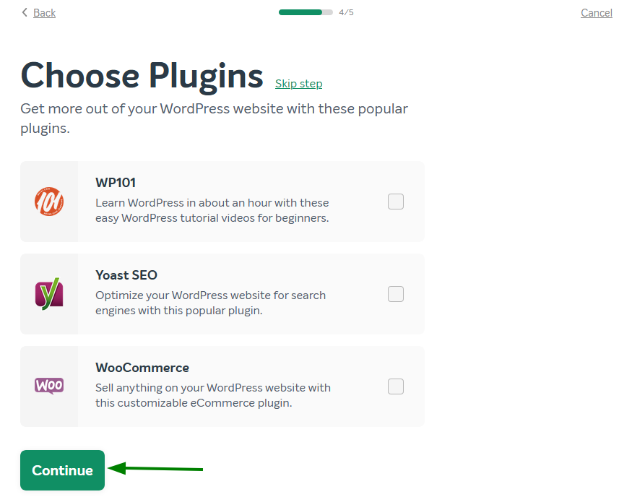
Task: Skip this step via Skip step link
Action: 298,84
